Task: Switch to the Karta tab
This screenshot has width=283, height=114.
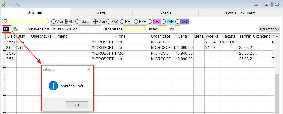Action: [101, 13]
